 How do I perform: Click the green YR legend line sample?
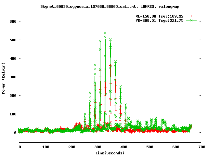coord(191,20)
